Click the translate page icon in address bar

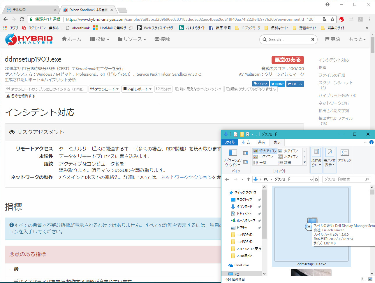coord(325,19)
